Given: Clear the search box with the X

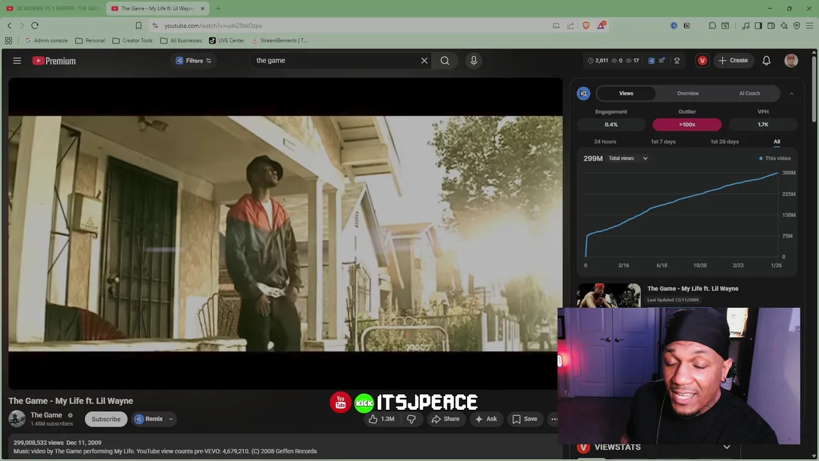Looking at the screenshot, I should tap(424, 61).
